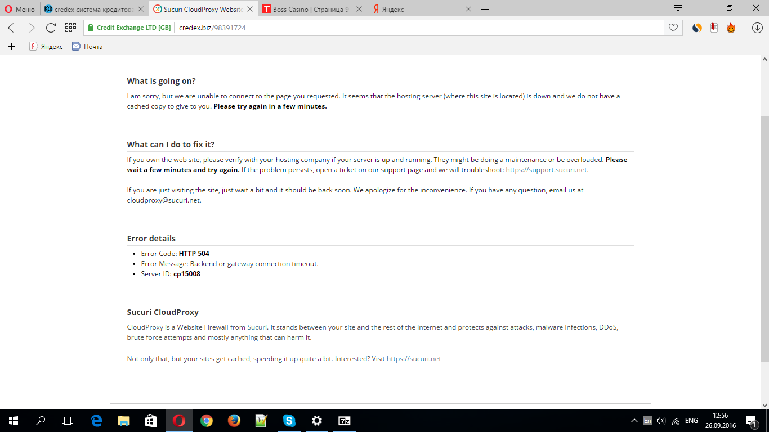This screenshot has height=432, width=769.
Task: Go back to previous page
Action: (11, 28)
